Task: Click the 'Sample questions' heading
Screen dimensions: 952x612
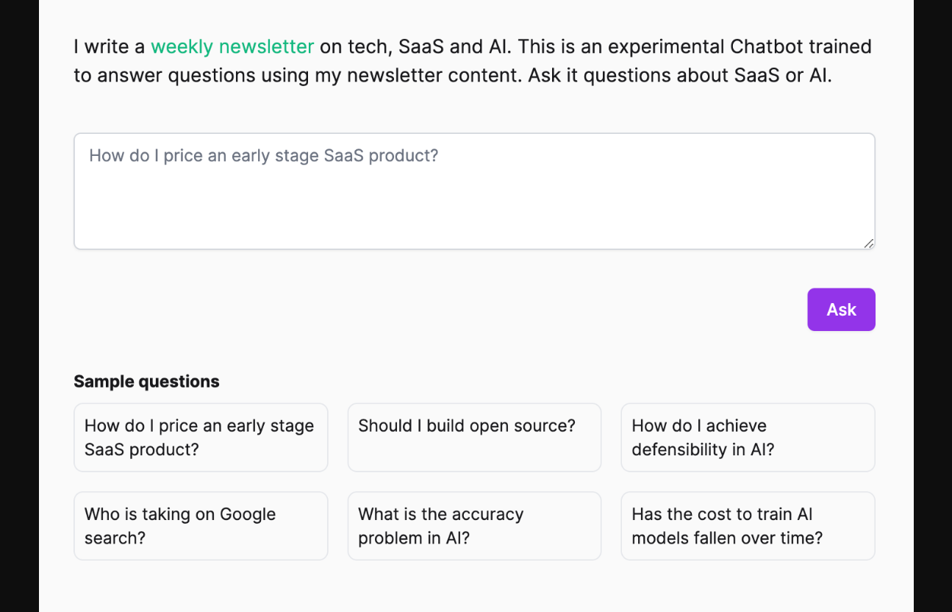Action: [146, 382]
